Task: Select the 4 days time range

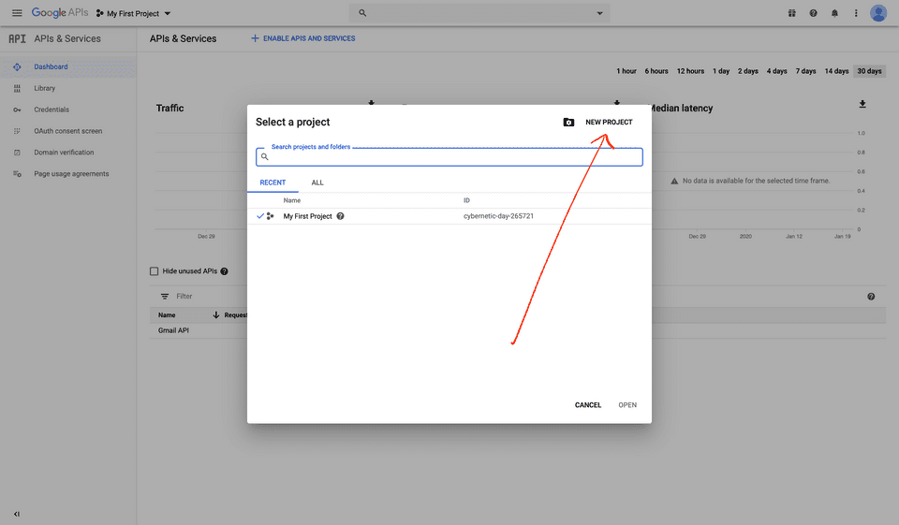Action: coord(777,71)
